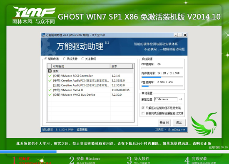
Task: Click the C:\Drivers extract path field
Action: pos(166,99)
